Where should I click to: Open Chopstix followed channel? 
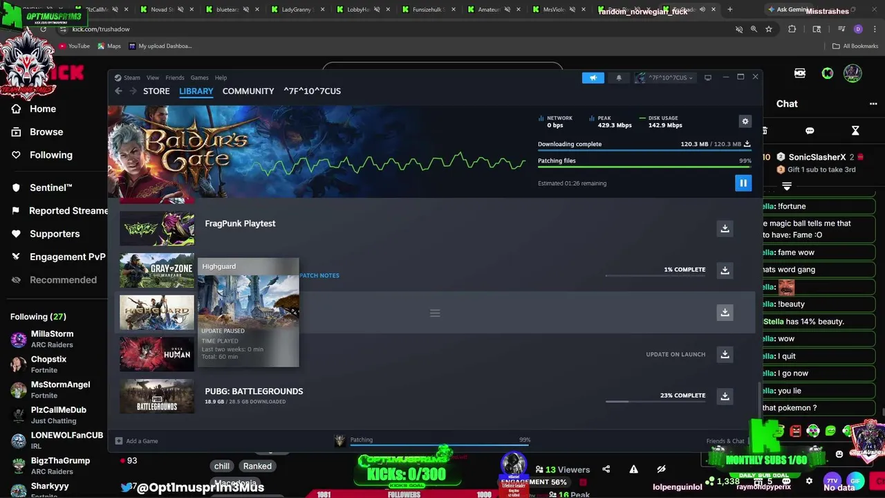click(x=48, y=365)
